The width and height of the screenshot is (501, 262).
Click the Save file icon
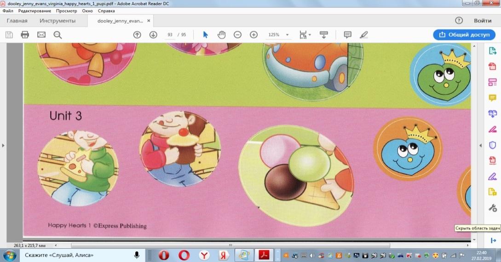pos(9,34)
